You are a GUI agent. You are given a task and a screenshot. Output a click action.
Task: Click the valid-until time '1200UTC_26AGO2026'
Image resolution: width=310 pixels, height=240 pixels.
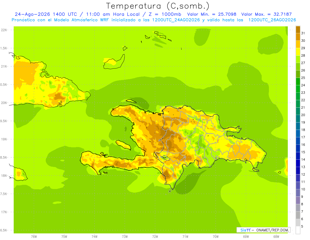pos(272,20)
